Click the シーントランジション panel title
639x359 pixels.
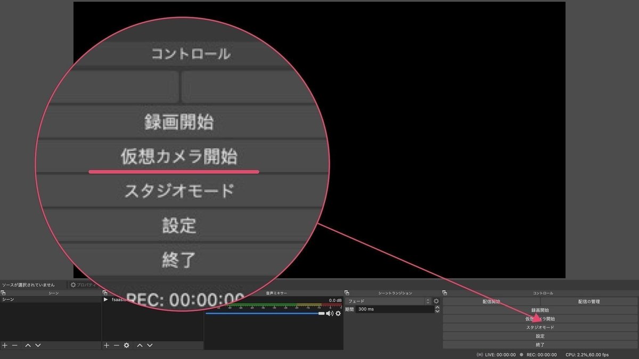coord(395,293)
